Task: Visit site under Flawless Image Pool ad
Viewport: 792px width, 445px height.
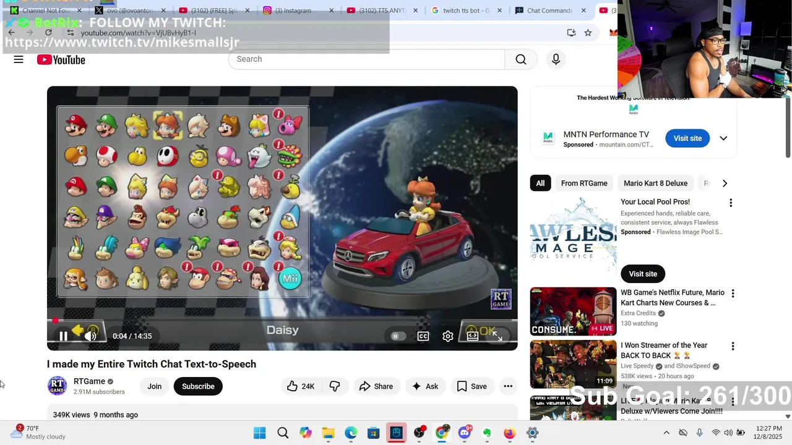Action: click(643, 274)
